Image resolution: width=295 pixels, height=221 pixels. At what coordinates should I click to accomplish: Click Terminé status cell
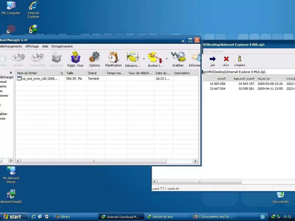(x=94, y=79)
